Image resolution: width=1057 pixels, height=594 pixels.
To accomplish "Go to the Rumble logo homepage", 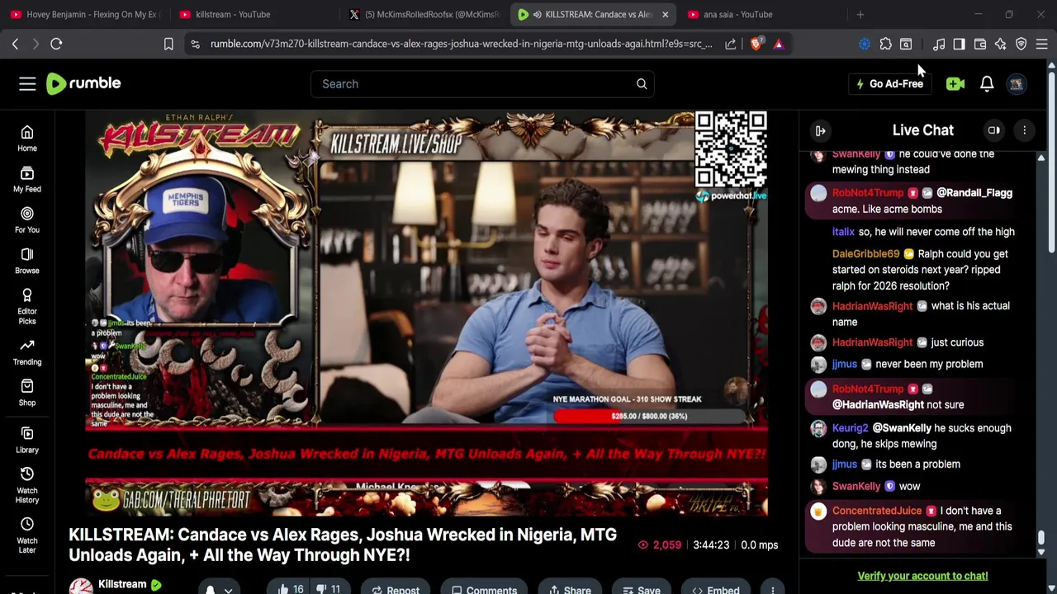I will (83, 83).
